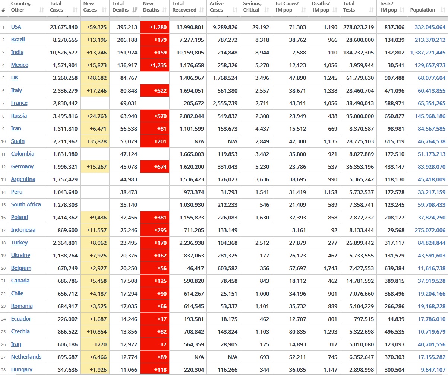Open the Argentina country link
The width and height of the screenshot is (448, 375).
[x=23, y=179]
